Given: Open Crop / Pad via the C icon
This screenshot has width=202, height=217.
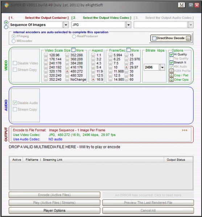Looking at the screenshot, I should [x=171, y=75].
